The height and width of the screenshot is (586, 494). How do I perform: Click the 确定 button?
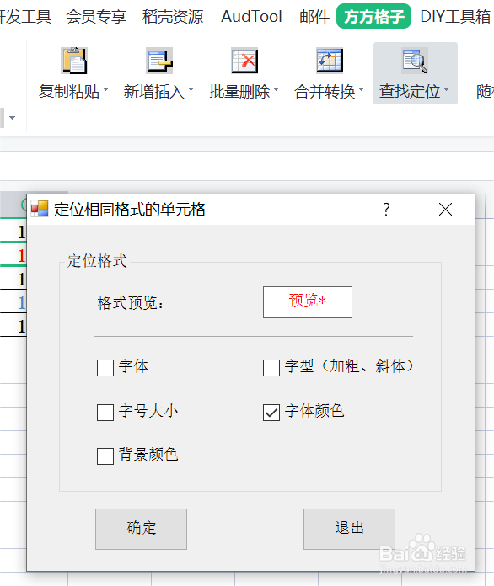[141, 529]
